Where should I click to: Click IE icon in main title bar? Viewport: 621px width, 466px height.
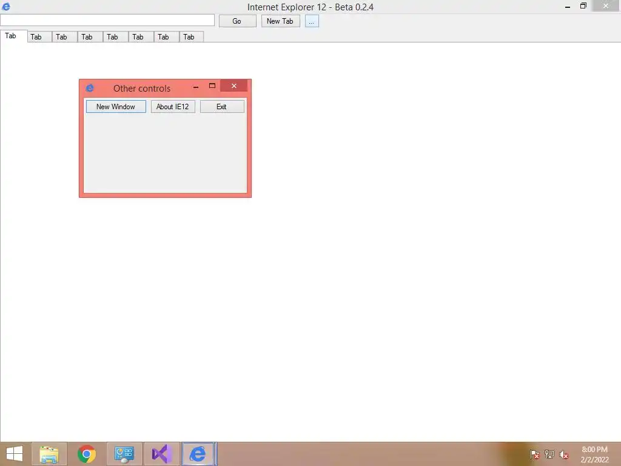[6, 6]
